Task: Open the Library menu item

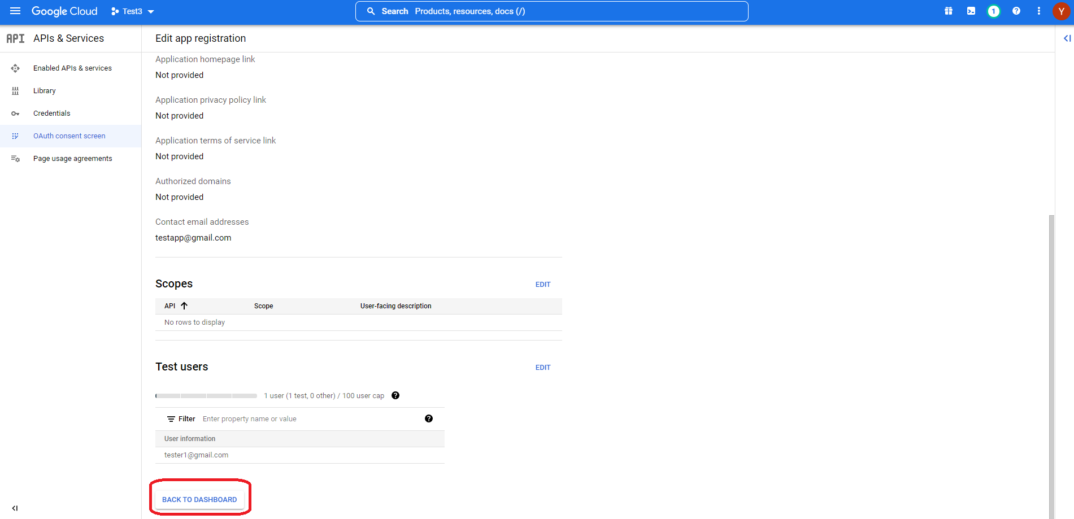Action: (45, 91)
